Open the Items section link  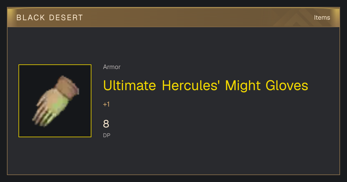(322, 18)
